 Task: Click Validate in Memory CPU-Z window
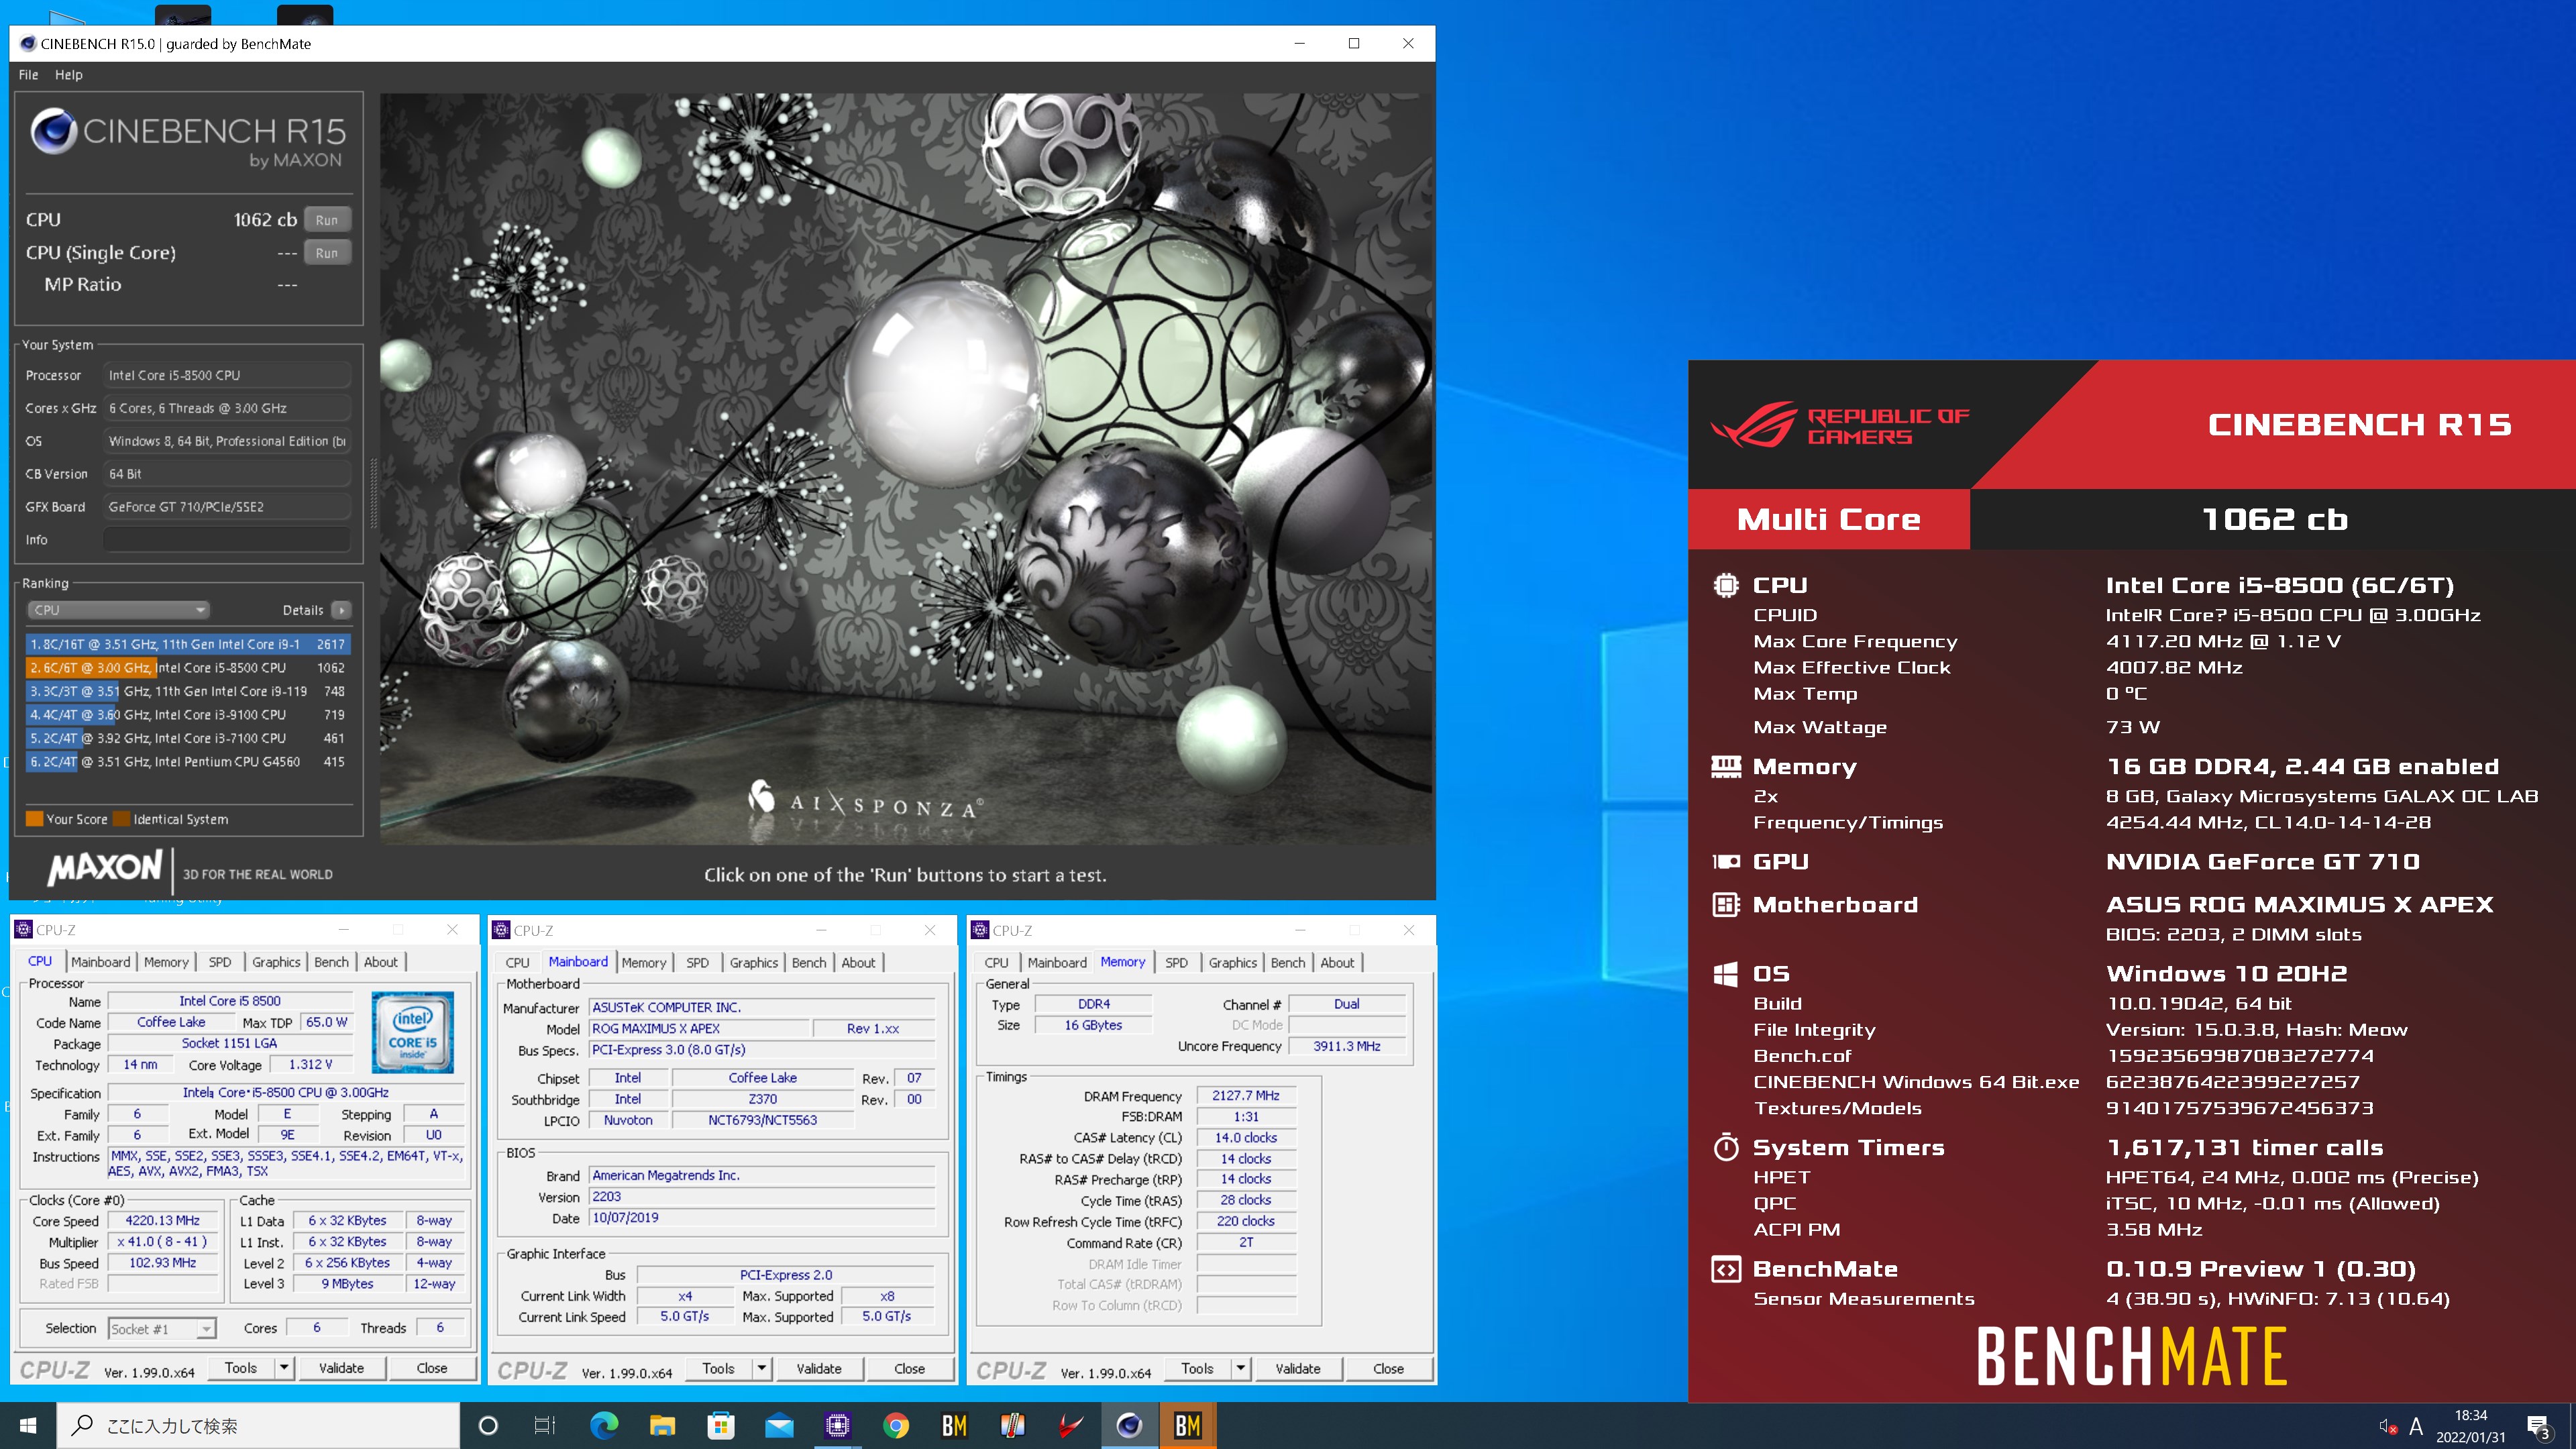[1298, 1368]
